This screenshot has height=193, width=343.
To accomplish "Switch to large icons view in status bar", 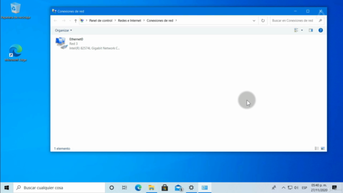I will tap(323, 149).
